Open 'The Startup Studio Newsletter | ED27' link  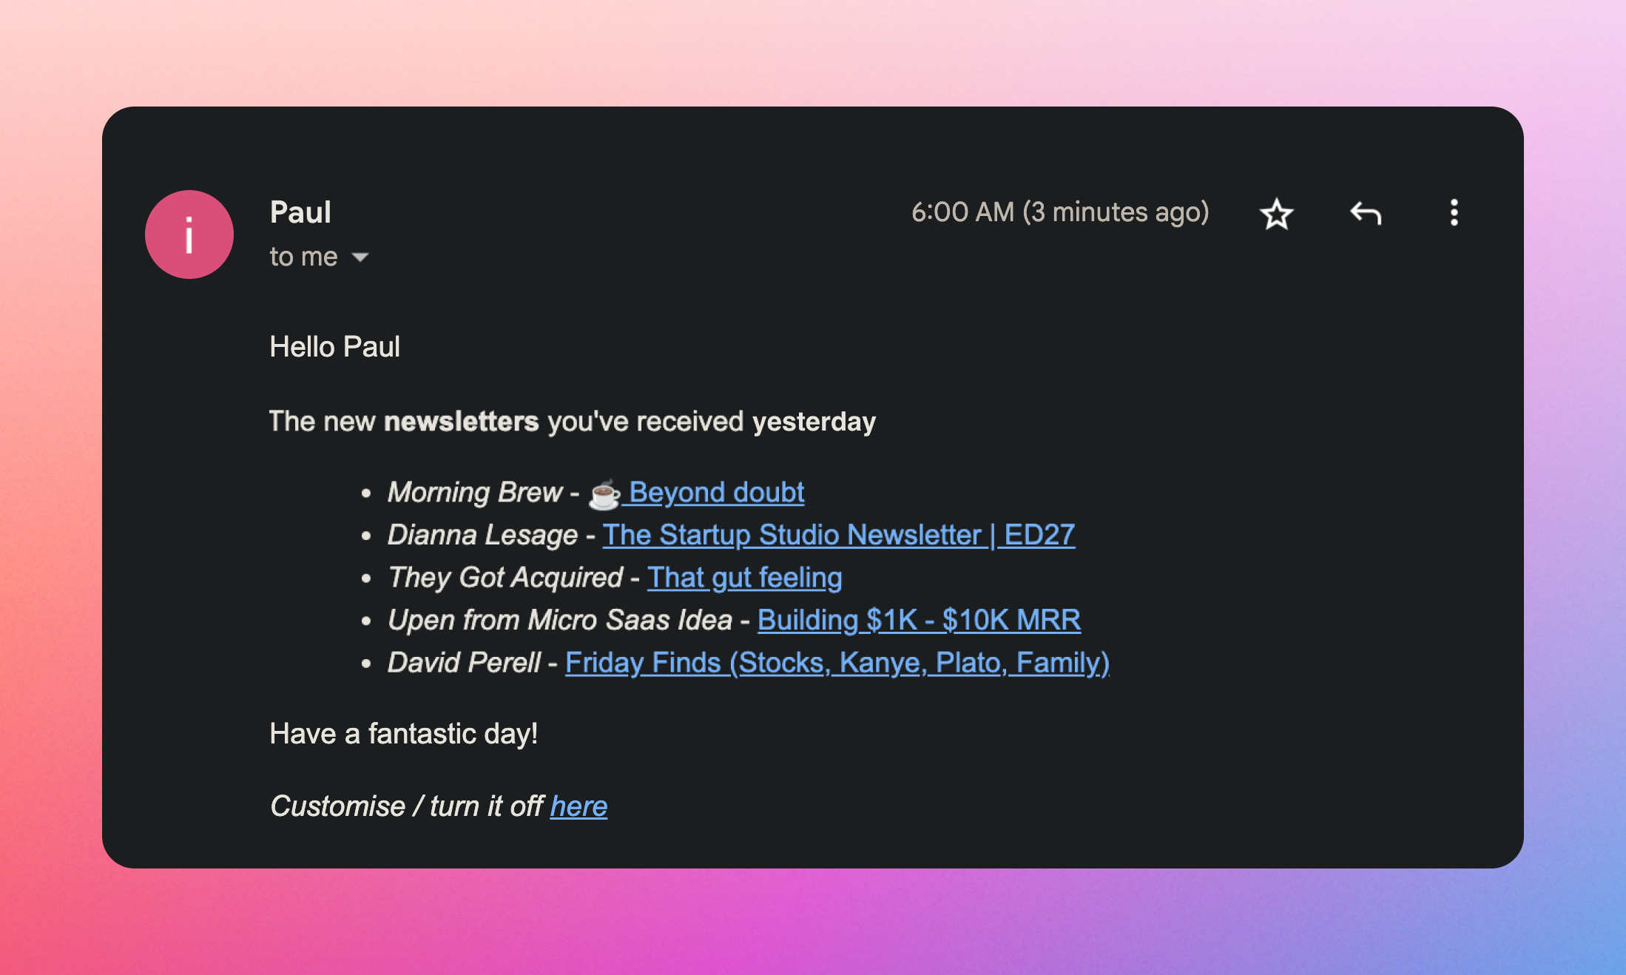[838, 535]
